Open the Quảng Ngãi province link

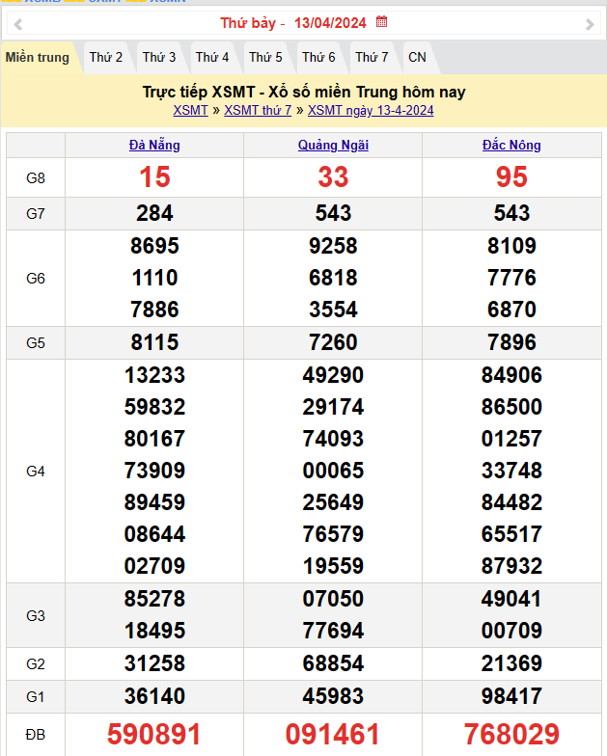[x=333, y=145]
